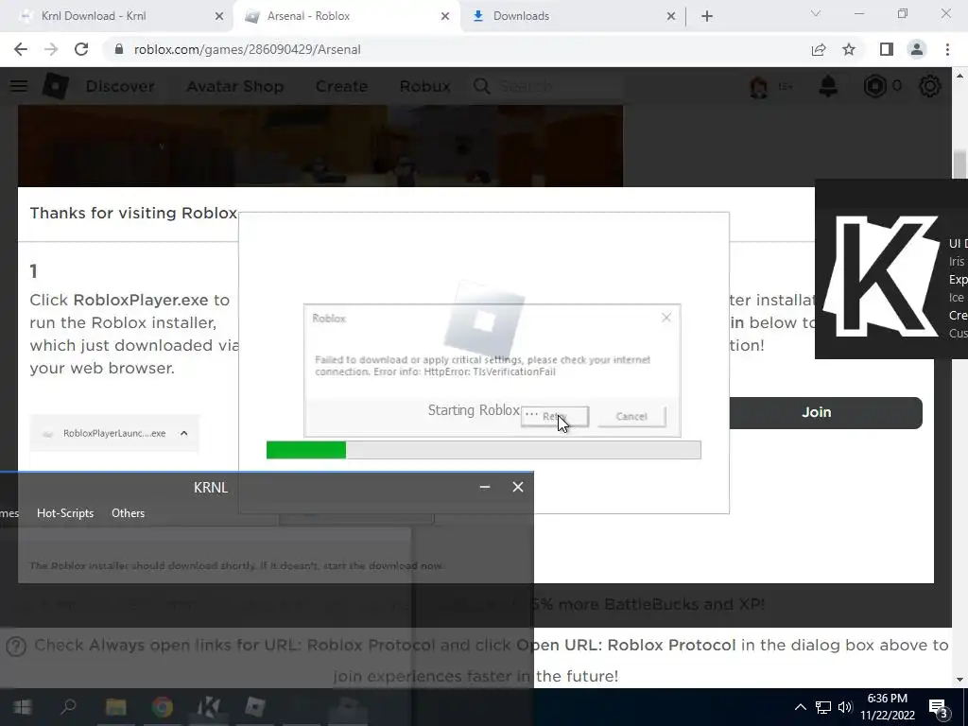
Task: Show hidden system tray icons
Action: [x=800, y=707]
